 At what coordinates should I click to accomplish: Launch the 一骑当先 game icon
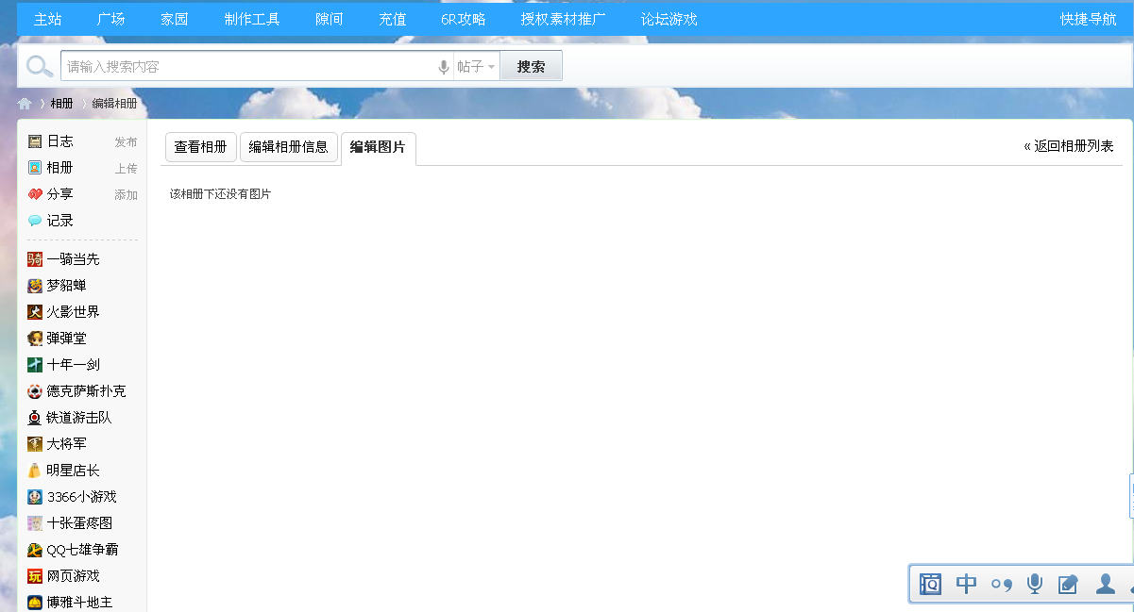point(35,259)
